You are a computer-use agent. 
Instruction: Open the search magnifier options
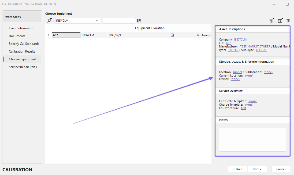pos(50,21)
